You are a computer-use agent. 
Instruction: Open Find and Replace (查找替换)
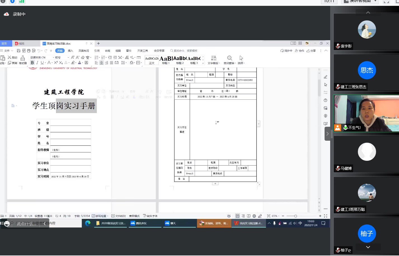pos(229,59)
